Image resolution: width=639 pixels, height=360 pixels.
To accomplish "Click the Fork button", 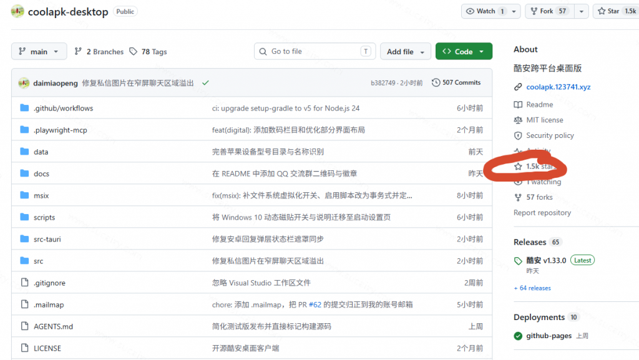I will [550, 11].
